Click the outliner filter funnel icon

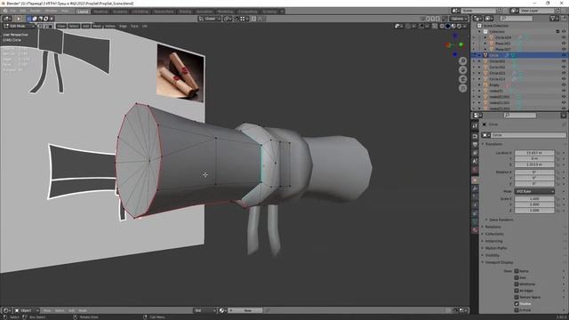coord(552,18)
